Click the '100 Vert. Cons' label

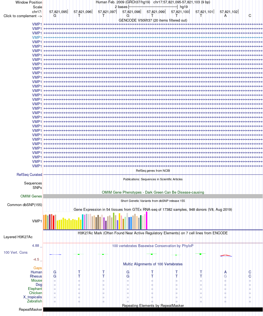click(x=16, y=253)
